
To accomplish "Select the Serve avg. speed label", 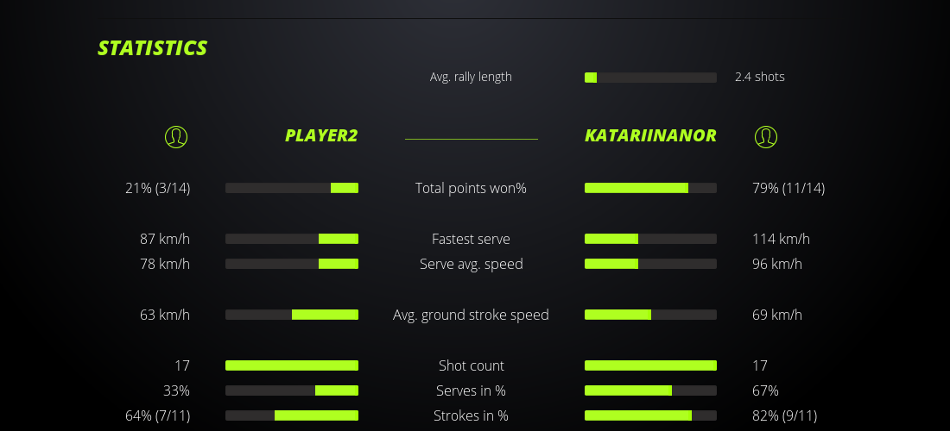I will [471, 264].
